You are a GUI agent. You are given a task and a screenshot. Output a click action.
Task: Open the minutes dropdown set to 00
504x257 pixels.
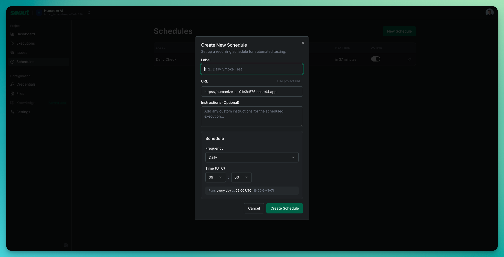241,177
